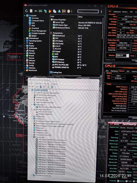This screenshot has width=137, height=183.
Task: Click the Forward arrow in Device Manager toolbar
Action: 32,87
